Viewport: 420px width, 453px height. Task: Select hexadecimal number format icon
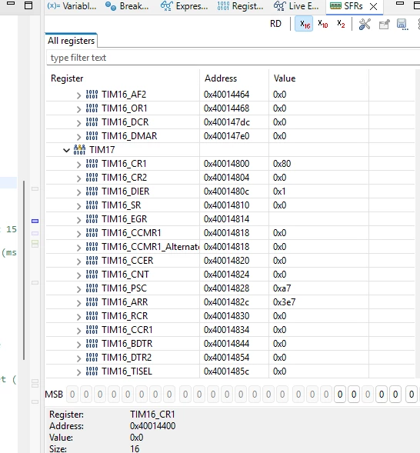pyautogui.click(x=304, y=24)
